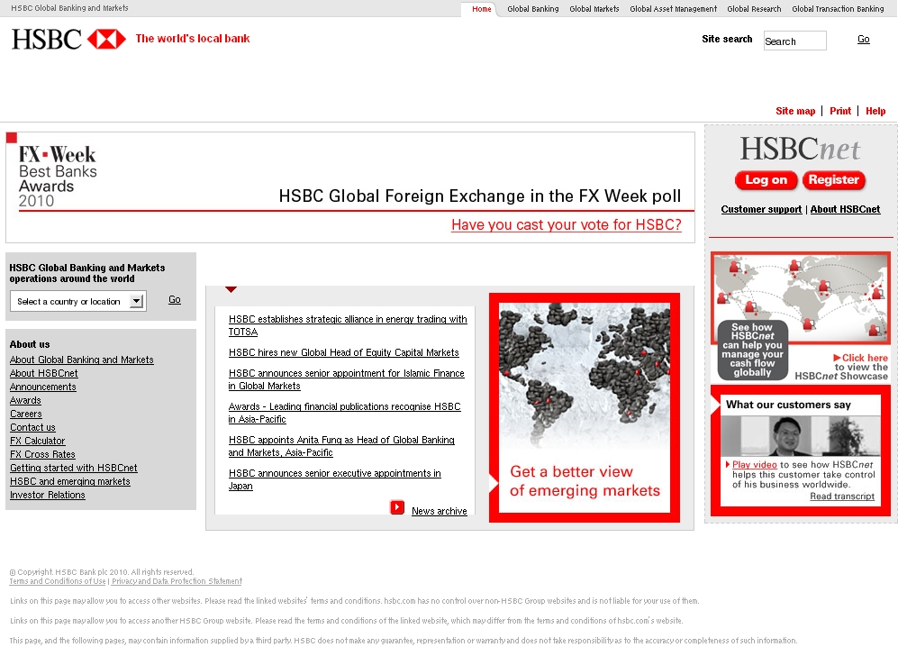Open the About HSBCnet link under Register

(x=845, y=209)
